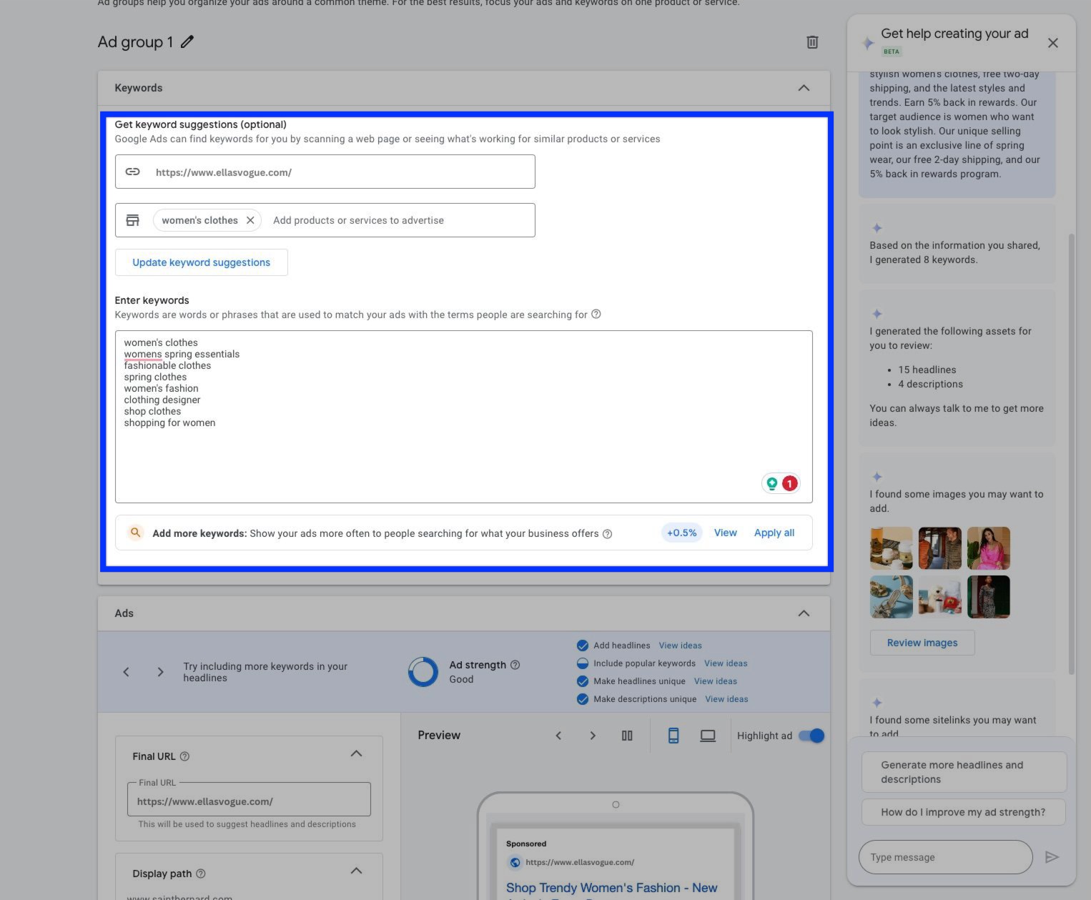The image size is (1091, 900).
Task: Apply all keyword recommendations
Action: click(x=774, y=533)
